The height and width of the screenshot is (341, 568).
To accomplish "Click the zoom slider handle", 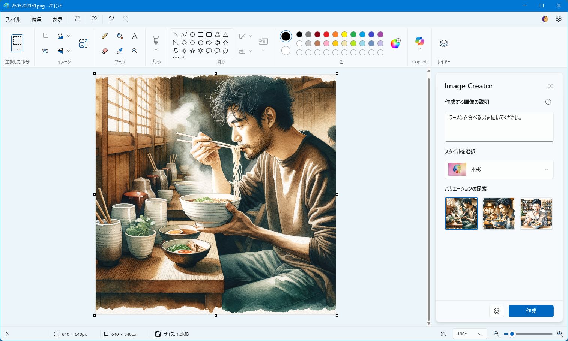I will pos(512,334).
